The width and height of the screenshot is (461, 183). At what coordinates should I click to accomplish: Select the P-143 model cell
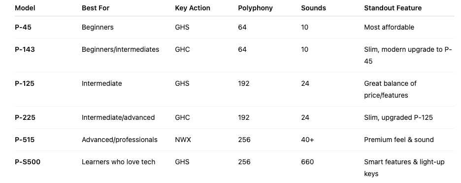coord(25,49)
